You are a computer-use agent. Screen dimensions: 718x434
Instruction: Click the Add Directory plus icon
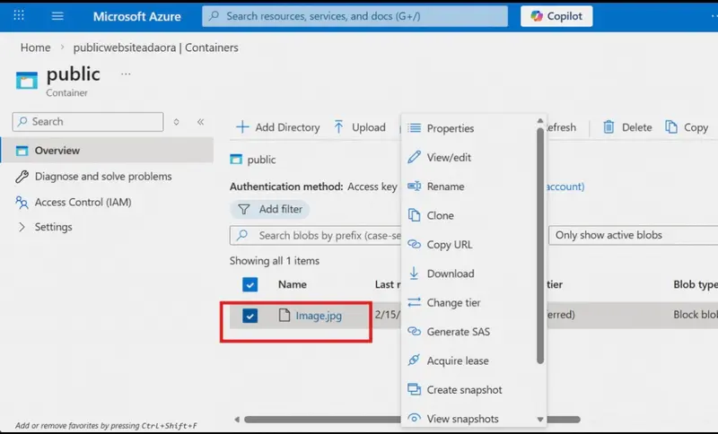coord(242,127)
